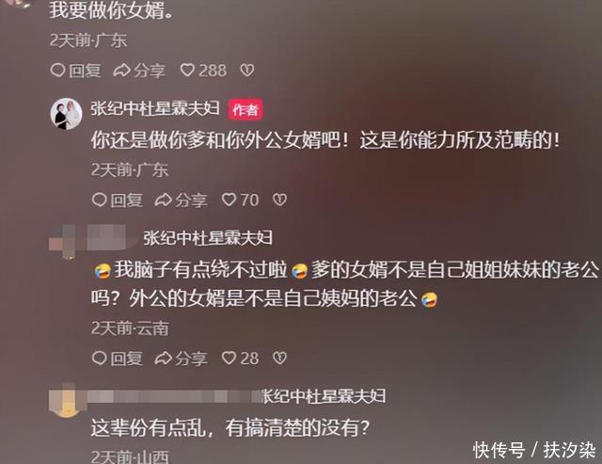Dislike the 288-likes comment via broken heart
Screen dimensions: 602x464
tap(246, 71)
